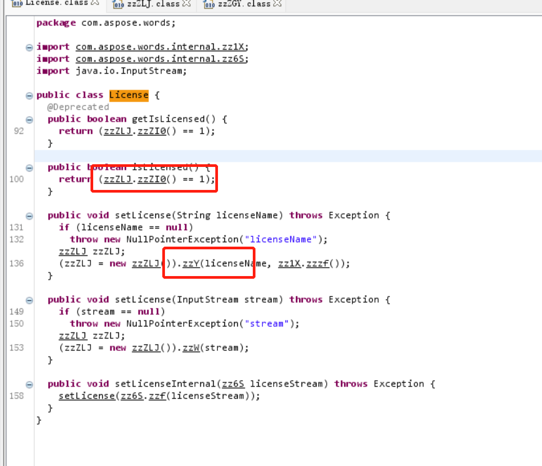Click the "stream" string literal
542x466 pixels.
(267, 324)
